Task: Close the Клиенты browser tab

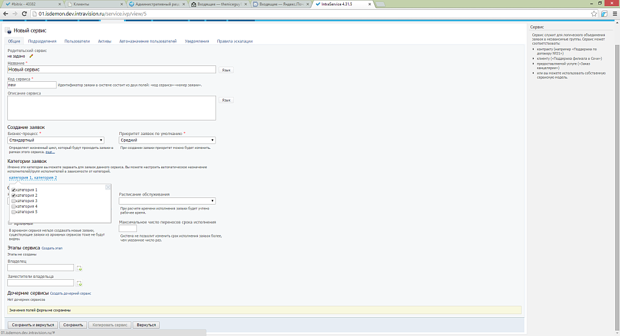Action: point(122,4)
